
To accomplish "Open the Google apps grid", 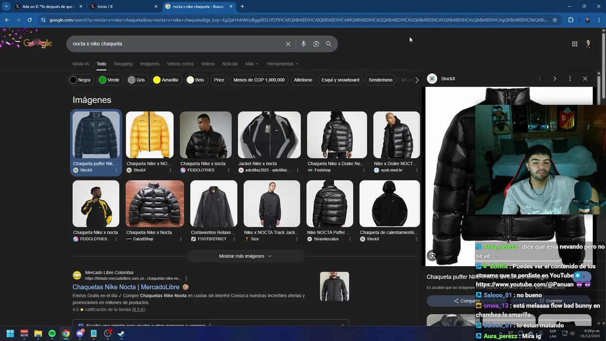I will (x=574, y=44).
